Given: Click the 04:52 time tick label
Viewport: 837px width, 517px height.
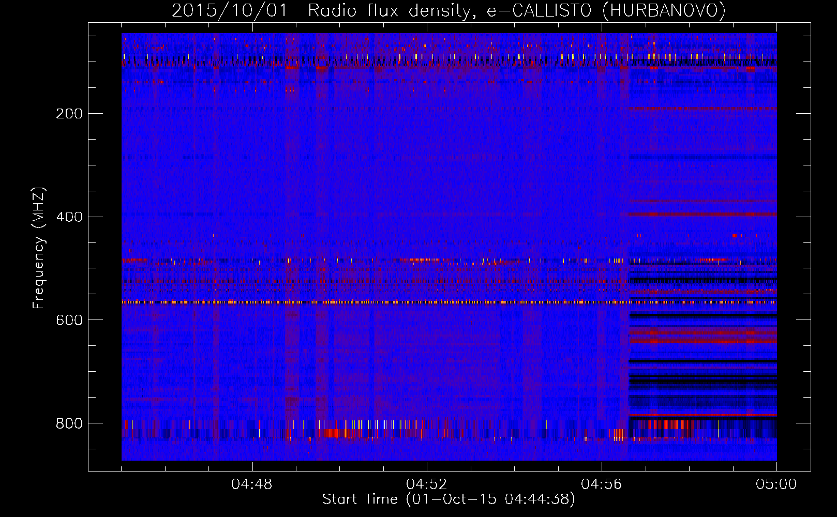Looking at the screenshot, I should (427, 484).
